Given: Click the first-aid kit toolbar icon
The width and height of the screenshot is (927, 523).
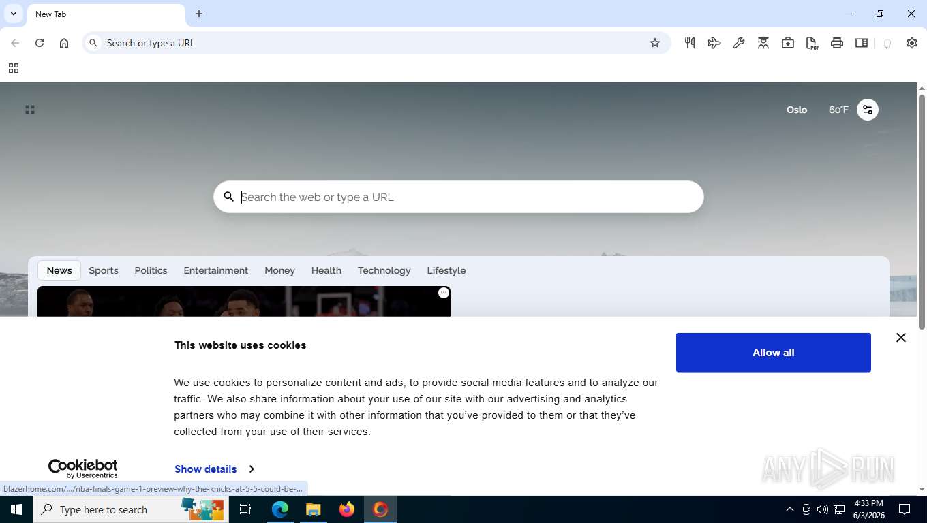Looking at the screenshot, I should (788, 43).
